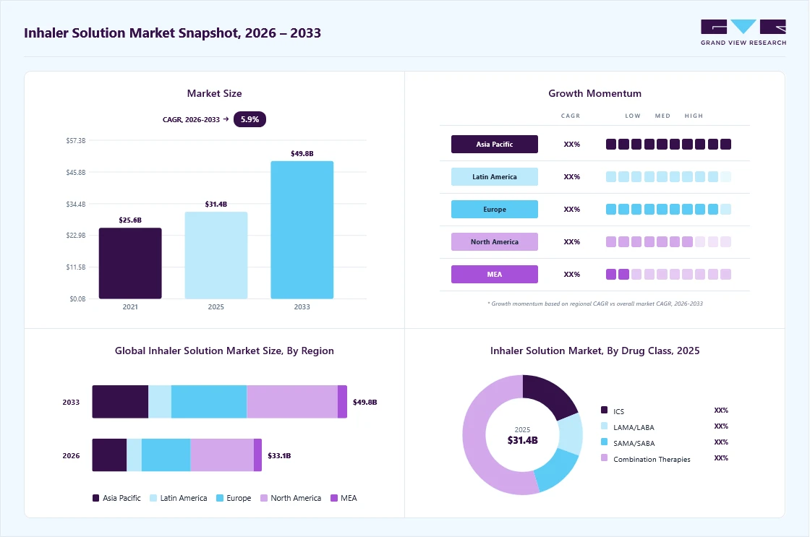Image resolution: width=810 pixels, height=537 pixels.
Task: Click the HIGH column header in Growth Momentum
Action: pos(694,116)
